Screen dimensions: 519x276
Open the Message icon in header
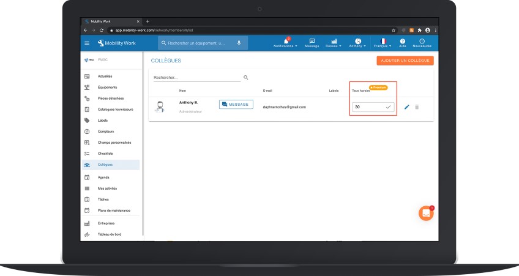(x=312, y=43)
